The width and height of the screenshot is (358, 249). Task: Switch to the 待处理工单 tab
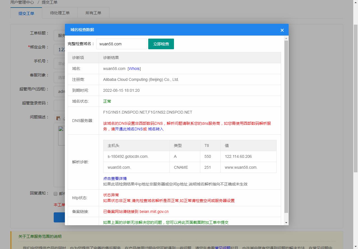[60, 13]
